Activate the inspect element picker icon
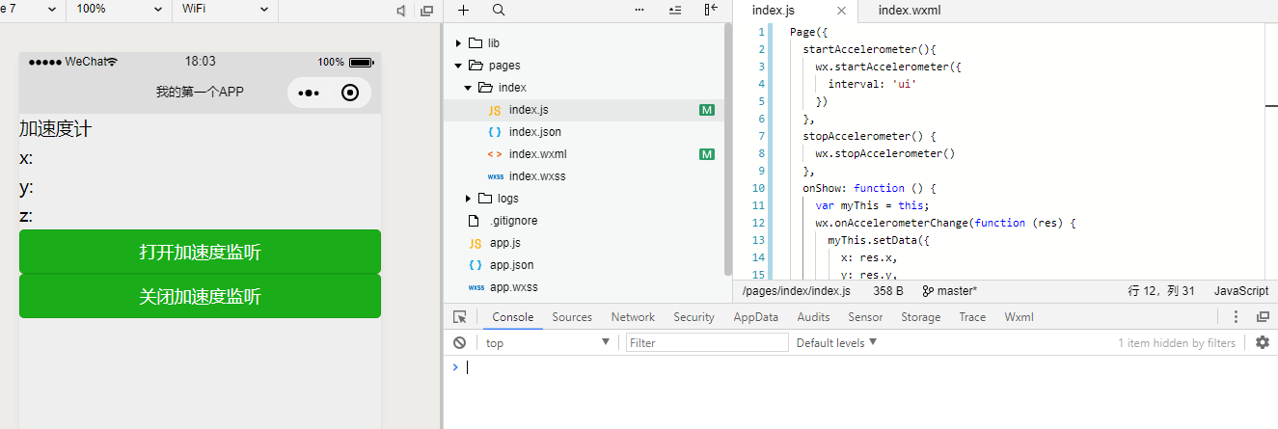Screen dimensions: 1278x429 coord(460,317)
